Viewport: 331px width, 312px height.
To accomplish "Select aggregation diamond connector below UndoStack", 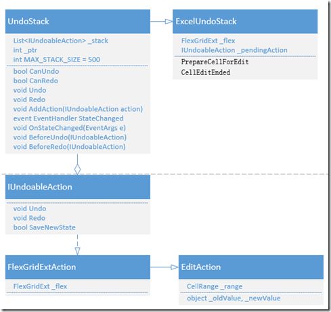I will (x=77, y=164).
